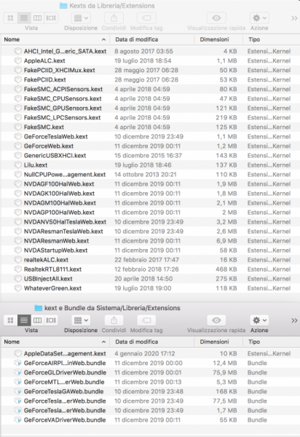Select FakeSMC_ACPISensors.kext file name

pos(63,89)
